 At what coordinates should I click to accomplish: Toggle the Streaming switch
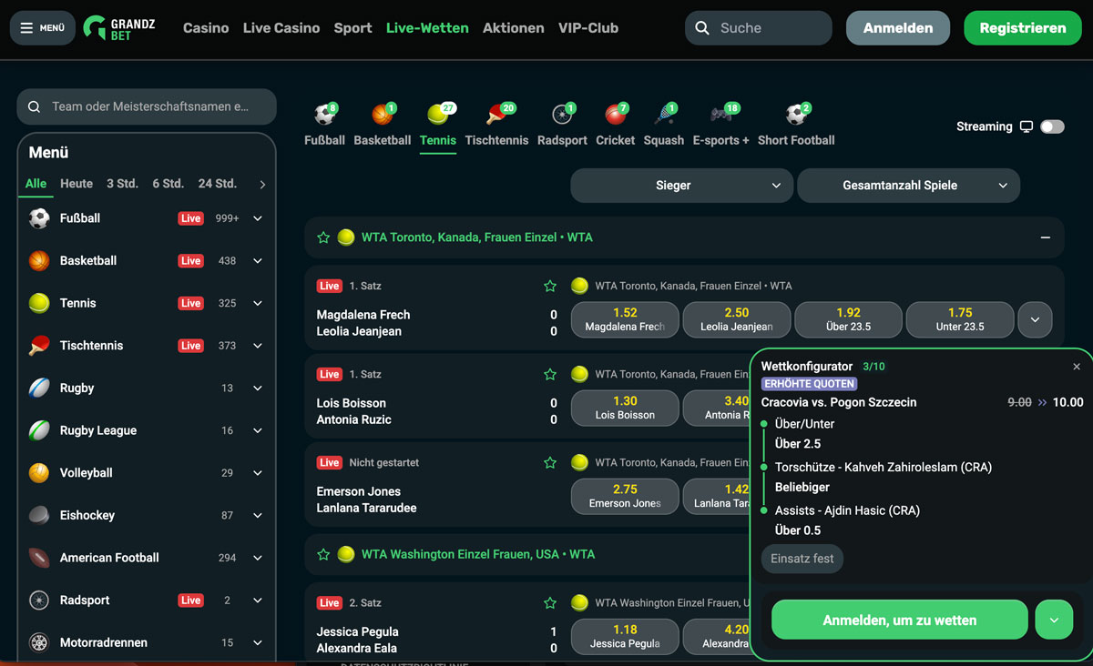pyautogui.click(x=1052, y=126)
